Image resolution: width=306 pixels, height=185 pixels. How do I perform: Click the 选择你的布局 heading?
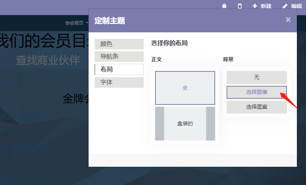click(x=169, y=43)
